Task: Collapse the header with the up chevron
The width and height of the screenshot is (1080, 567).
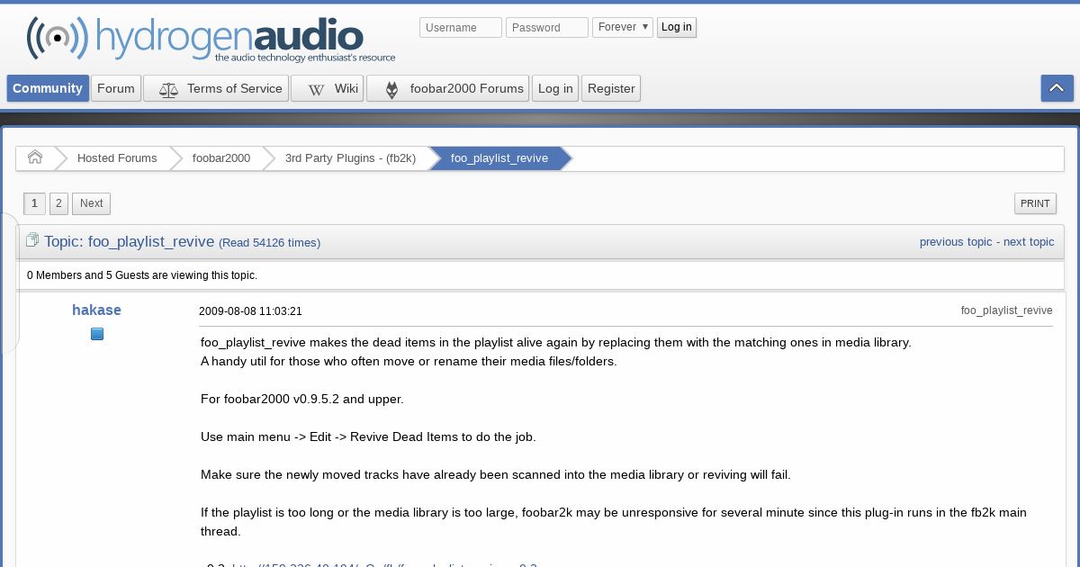Action: click(x=1057, y=88)
